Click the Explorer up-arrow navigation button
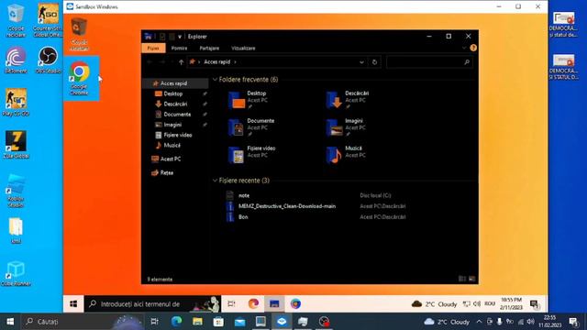 [182, 62]
